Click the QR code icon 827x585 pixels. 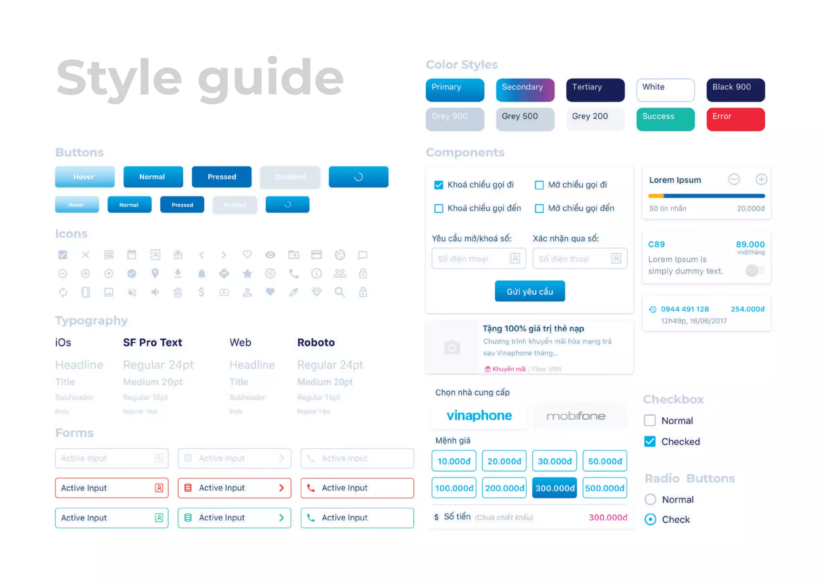pos(109,255)
